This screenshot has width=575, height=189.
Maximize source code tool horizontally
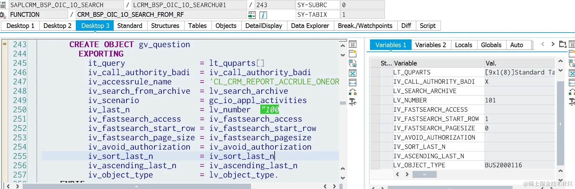(x=353, y=83)
